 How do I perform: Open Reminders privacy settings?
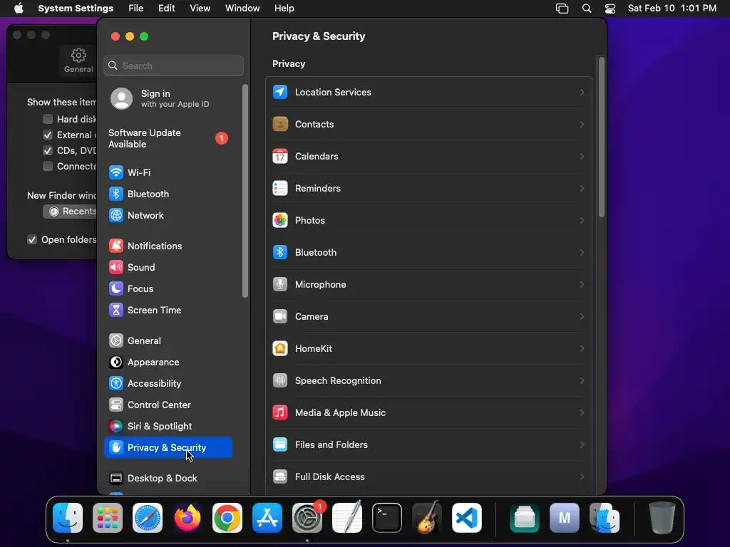tap(428, 188)
